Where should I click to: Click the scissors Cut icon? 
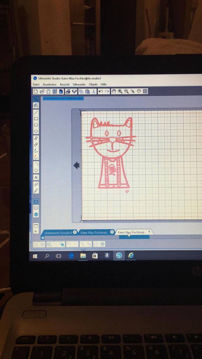point(94,92)
